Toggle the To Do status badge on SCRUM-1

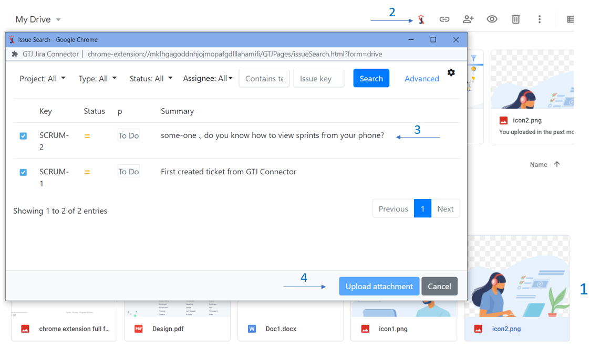(128, 171)
